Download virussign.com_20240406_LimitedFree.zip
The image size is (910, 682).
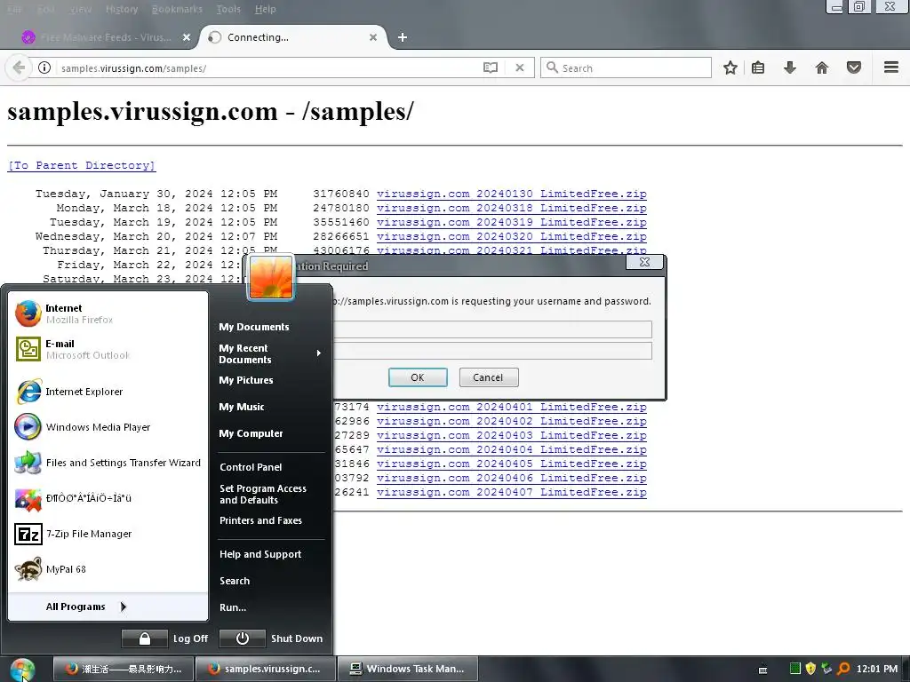click(511, 478)
